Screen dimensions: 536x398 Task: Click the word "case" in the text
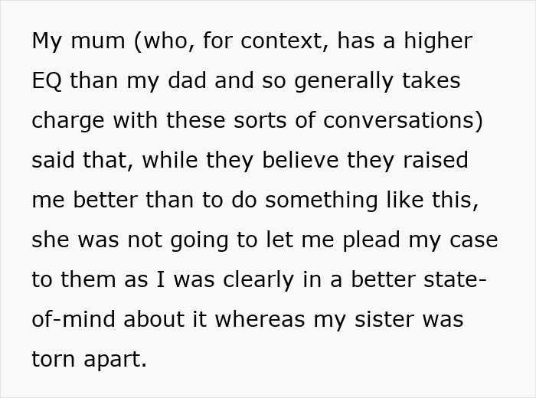pyautogui.click(x=474, y=240)
